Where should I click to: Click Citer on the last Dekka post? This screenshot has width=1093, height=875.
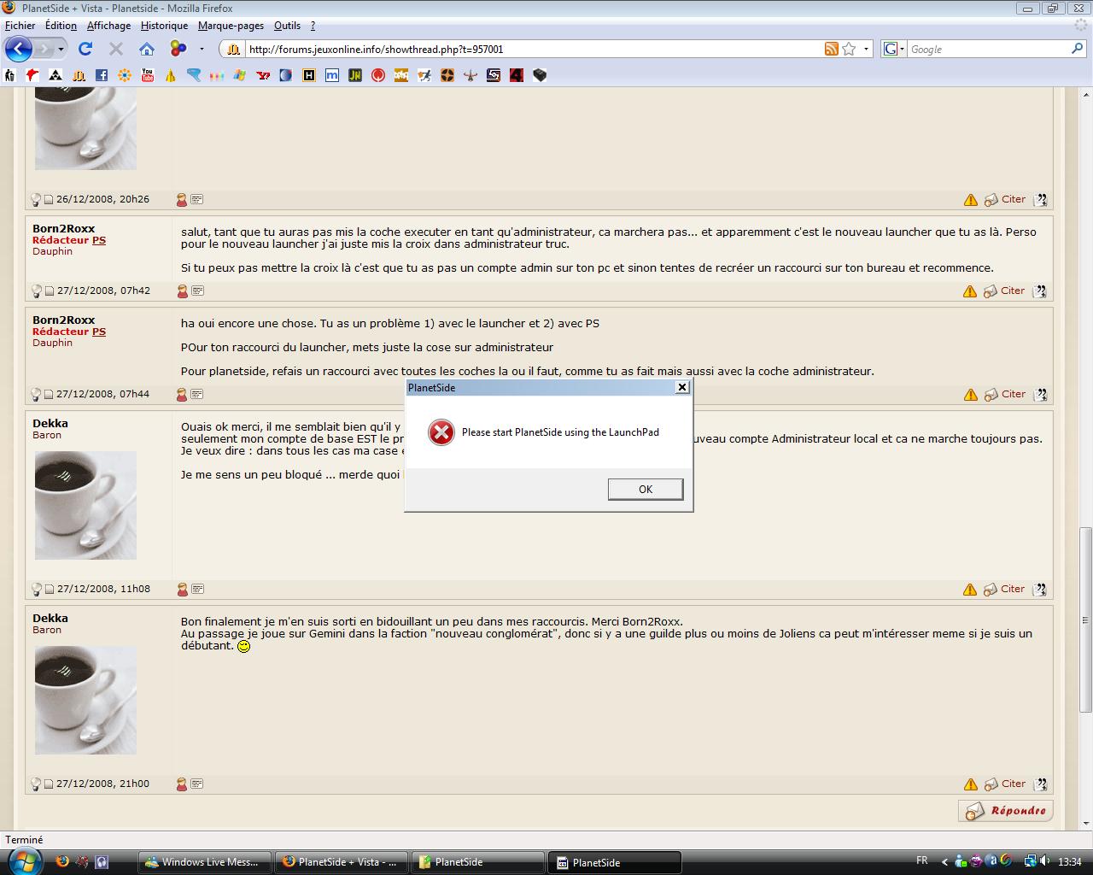coord(1013,784)
